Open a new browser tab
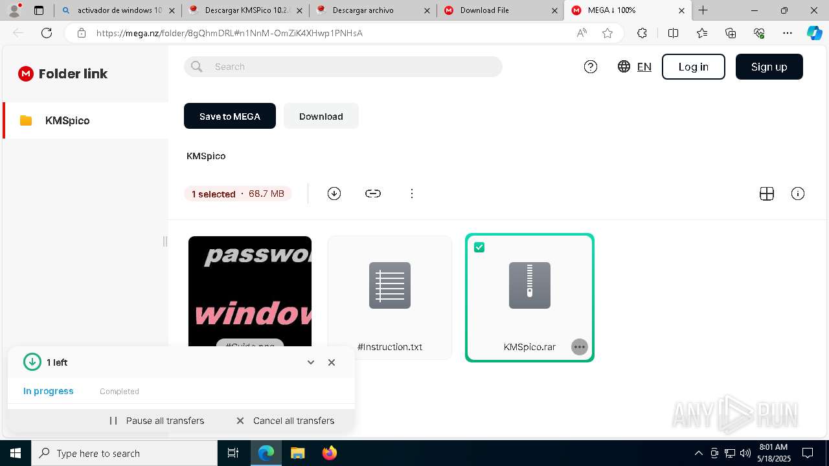 (703, 10)
